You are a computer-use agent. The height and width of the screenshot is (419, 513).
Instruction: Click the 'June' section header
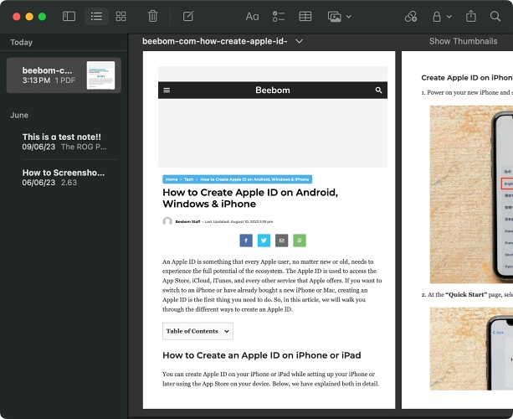[x=19, y=116]
